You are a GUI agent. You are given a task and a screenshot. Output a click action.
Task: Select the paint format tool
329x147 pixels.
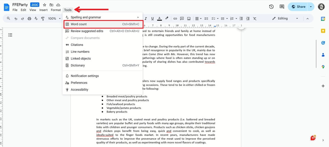tap(43, 18)
